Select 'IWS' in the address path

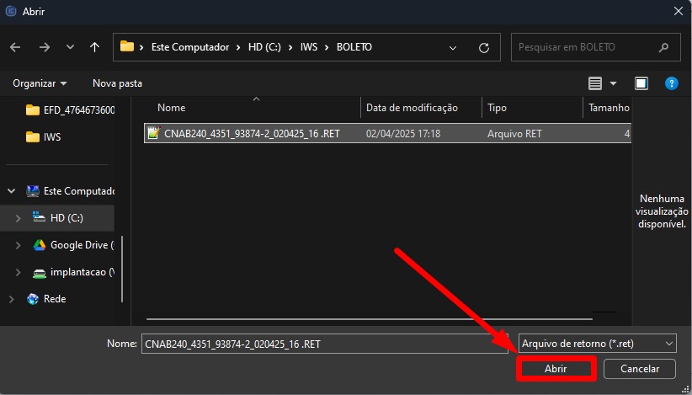coord(309,47)
